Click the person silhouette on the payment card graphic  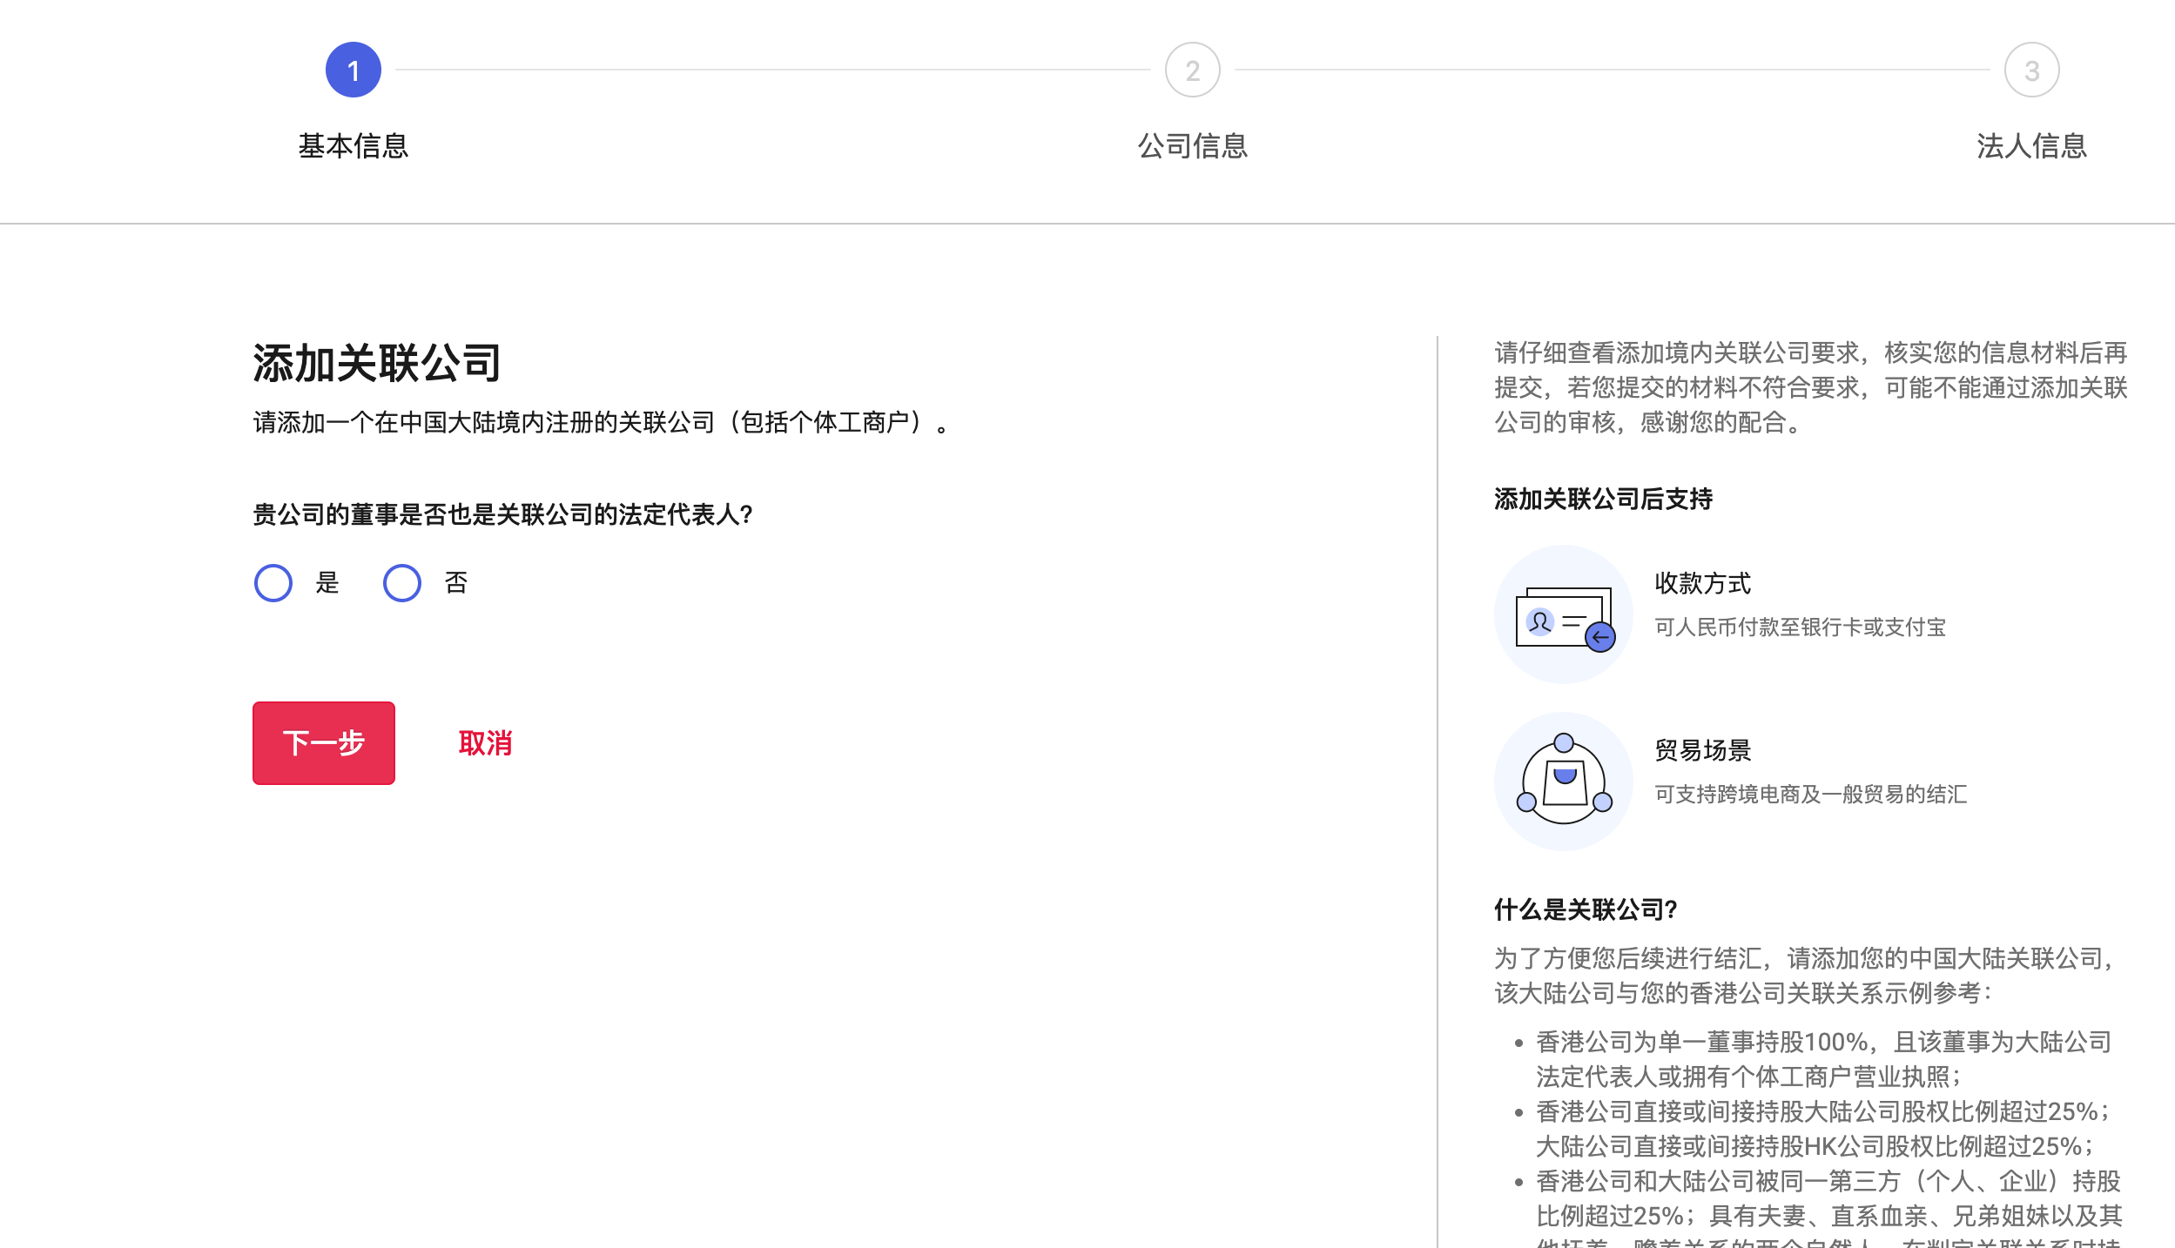coord(1540,621)
